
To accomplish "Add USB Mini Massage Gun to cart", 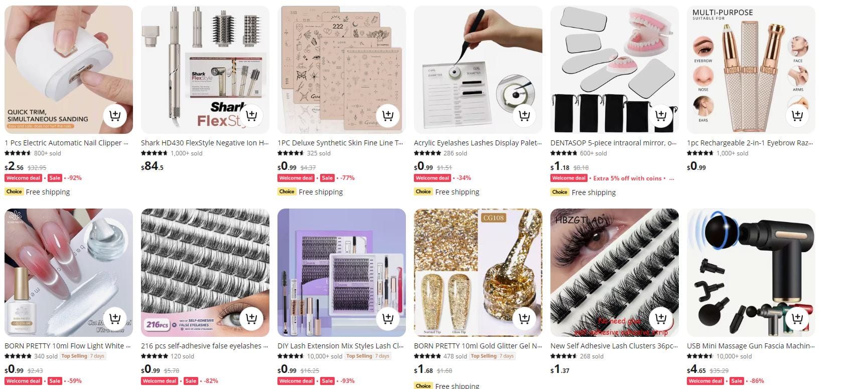I will (797, 318).
